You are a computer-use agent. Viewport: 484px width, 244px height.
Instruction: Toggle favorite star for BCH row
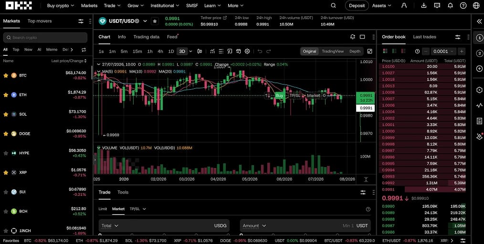[6, 211]
